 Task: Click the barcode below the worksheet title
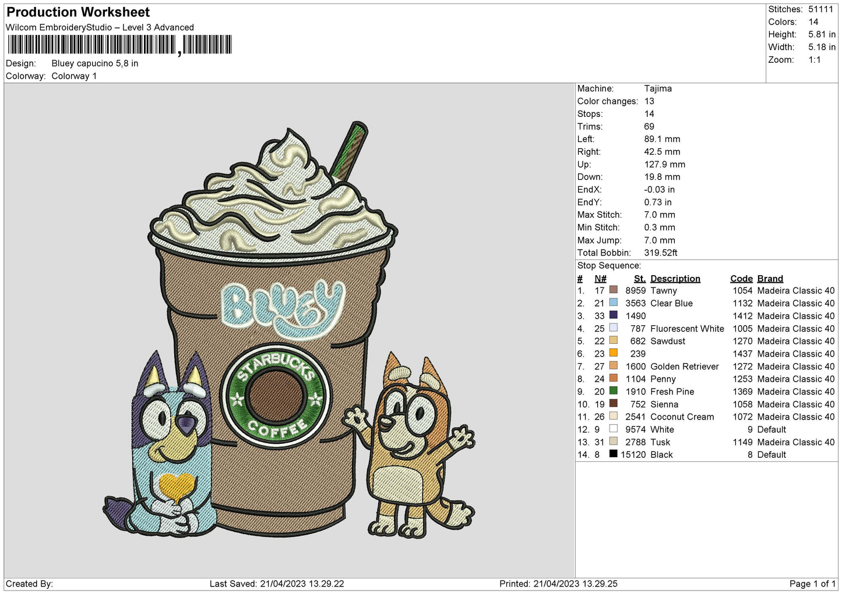(x=119, y=45)
